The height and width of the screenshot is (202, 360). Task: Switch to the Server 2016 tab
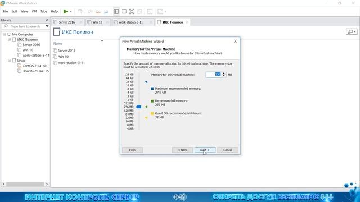click(66, 22)
